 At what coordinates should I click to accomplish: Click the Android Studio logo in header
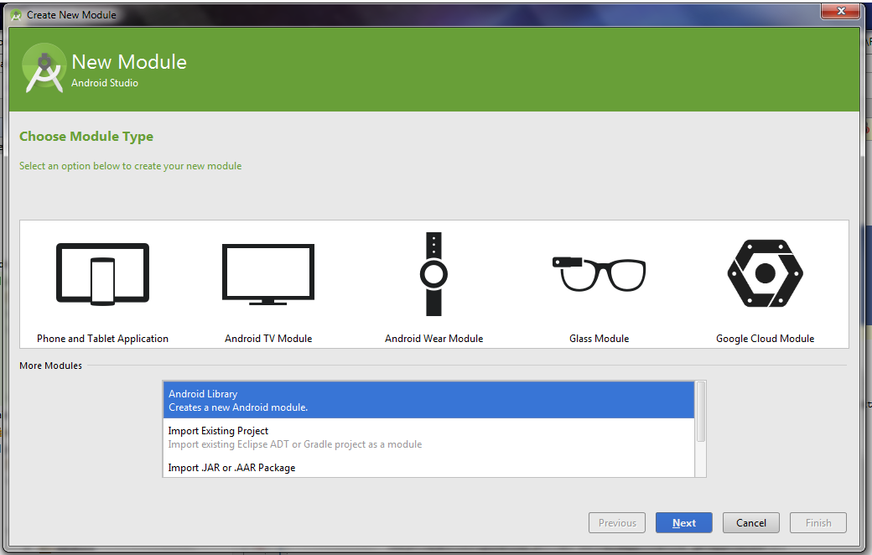(x=44, y=69)
